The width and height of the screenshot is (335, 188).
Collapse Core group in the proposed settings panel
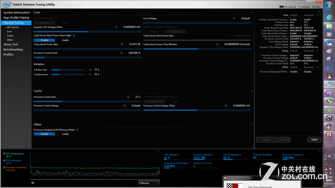tap(317, 15)
